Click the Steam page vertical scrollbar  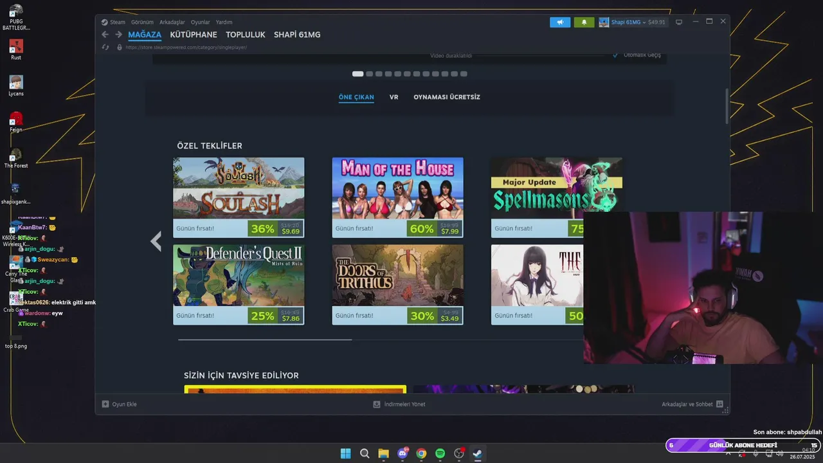tap(728, 106)
